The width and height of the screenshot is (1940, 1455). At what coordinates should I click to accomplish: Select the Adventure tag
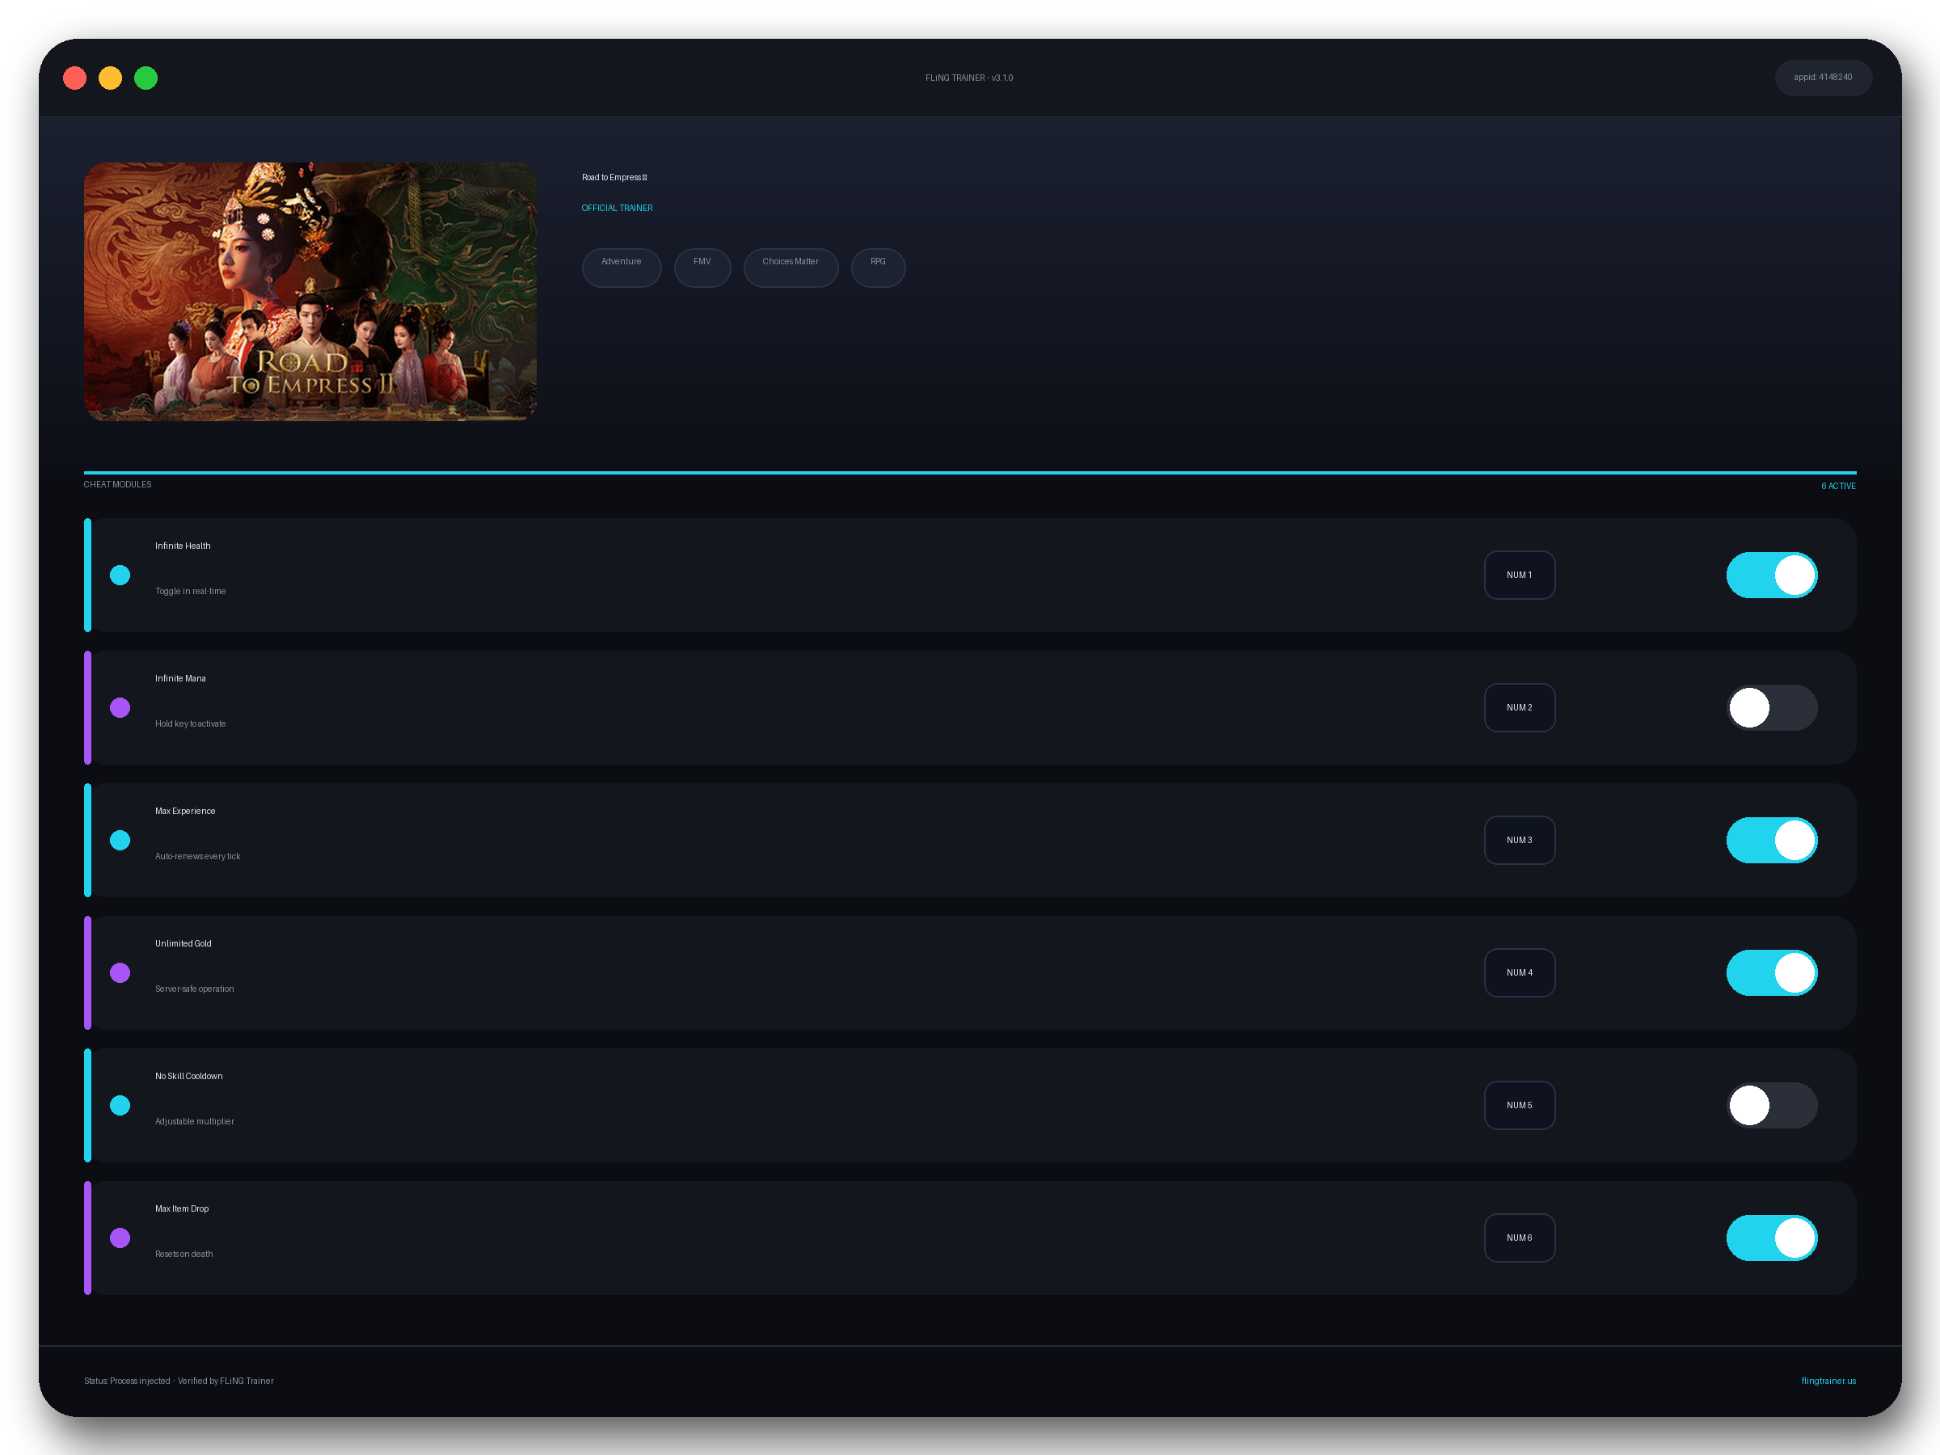coord(621,268)
